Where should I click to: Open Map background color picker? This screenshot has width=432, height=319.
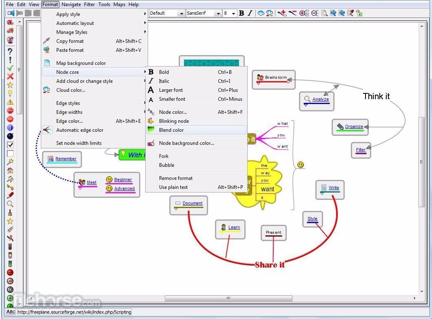(95, 63)
